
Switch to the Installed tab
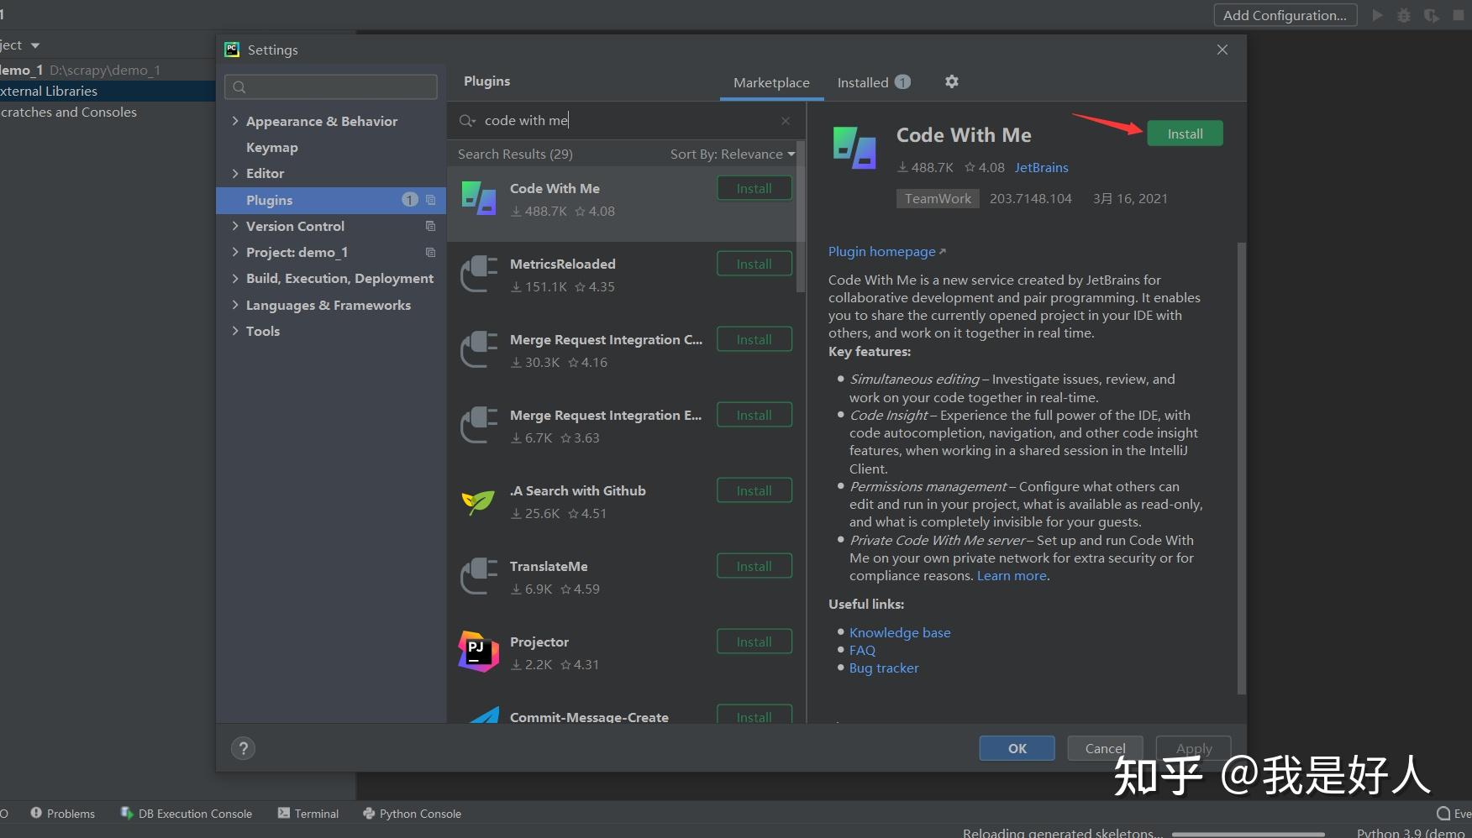874,82
